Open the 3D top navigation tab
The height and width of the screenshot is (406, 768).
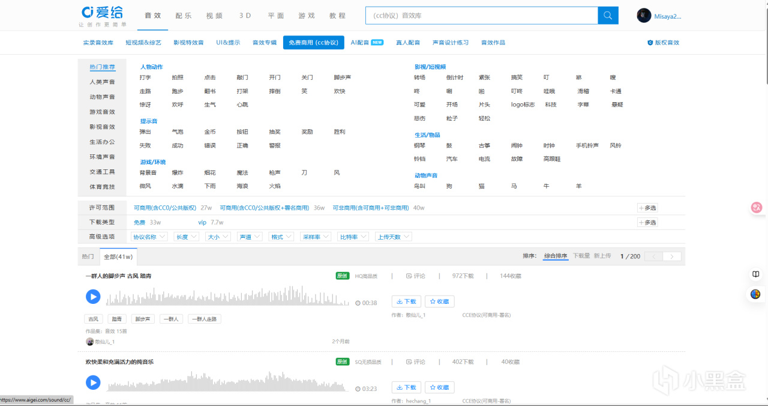[x=245, y=16]
